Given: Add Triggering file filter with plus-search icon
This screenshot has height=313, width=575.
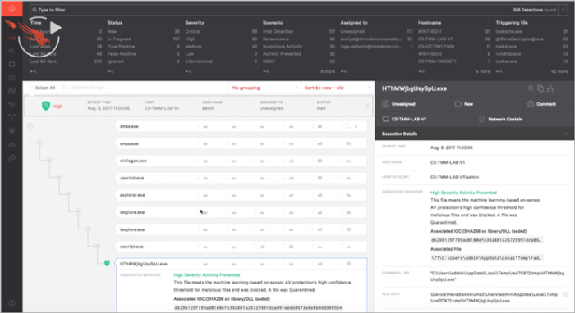Looking at the screenshot, I should (x=499, y=71).
